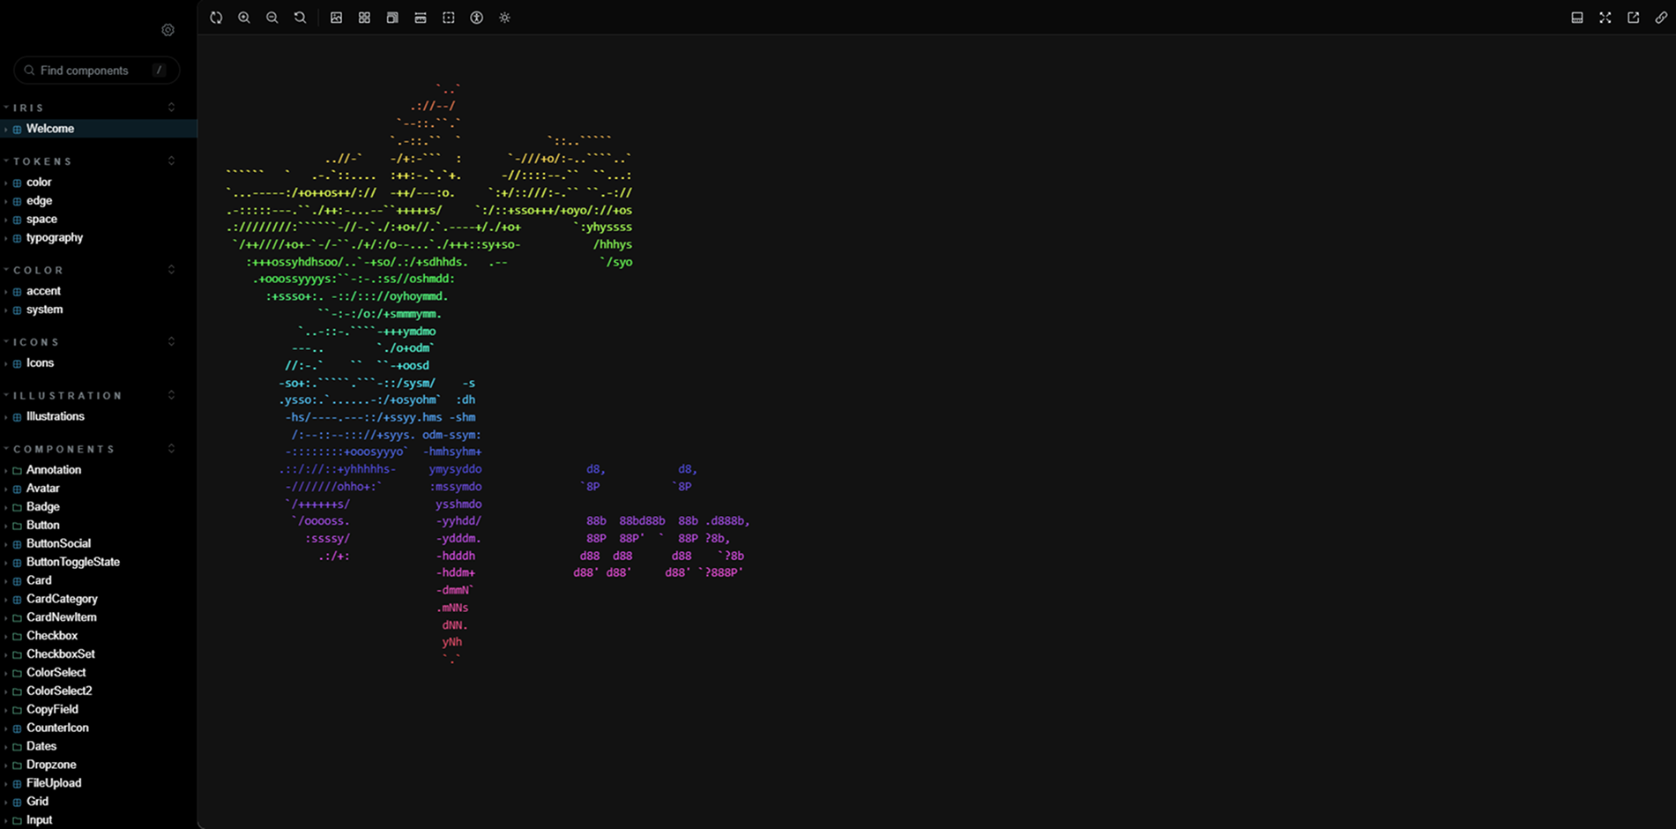
Task: Copy the canvas link with chain icon
Action: [1662, 18]
